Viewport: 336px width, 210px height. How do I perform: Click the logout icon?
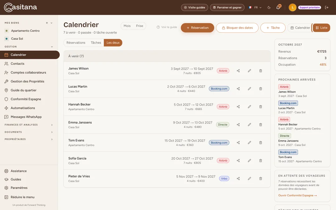[x=327, y=7]
